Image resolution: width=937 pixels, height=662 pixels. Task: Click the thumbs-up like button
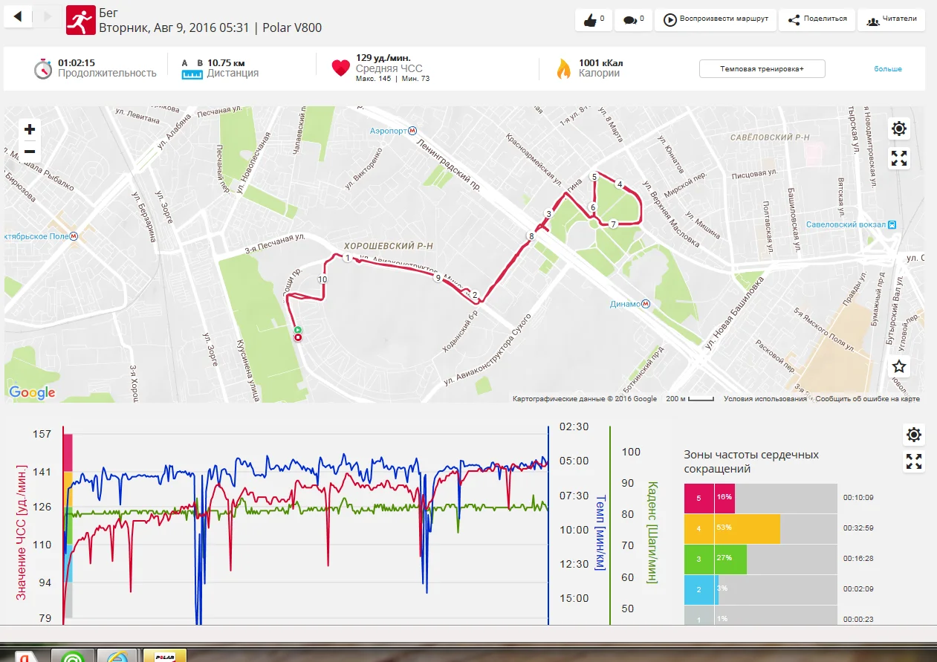[593, 20]
